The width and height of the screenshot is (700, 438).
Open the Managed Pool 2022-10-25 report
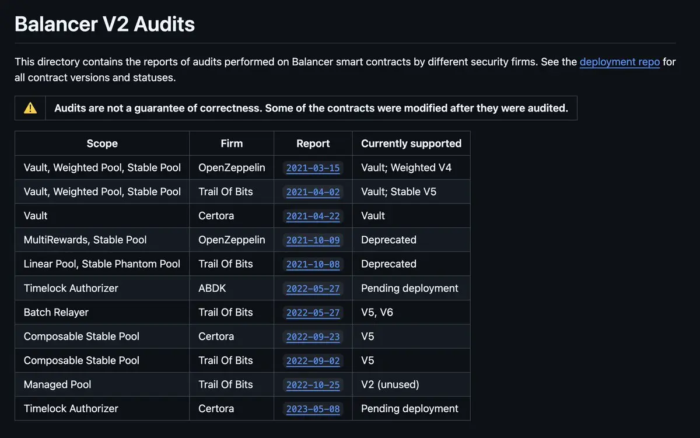313,385
